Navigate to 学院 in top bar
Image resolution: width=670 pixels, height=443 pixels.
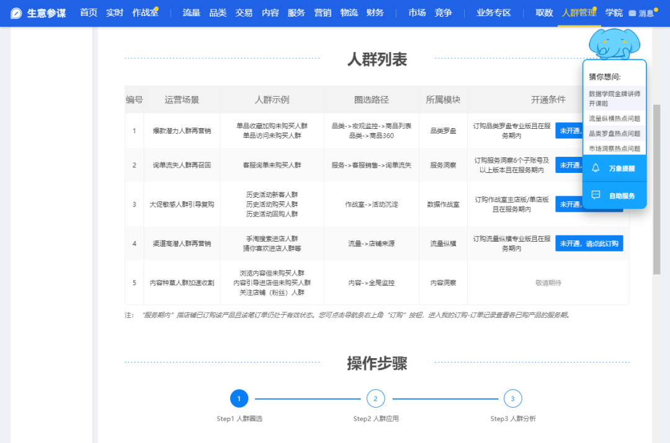(614, 13)
